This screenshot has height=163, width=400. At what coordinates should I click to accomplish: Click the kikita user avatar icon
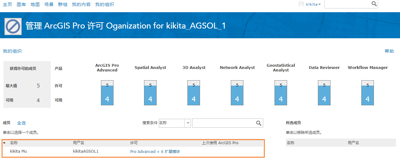301,4
